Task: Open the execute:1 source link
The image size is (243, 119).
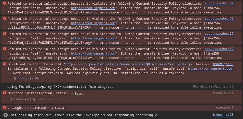Action: (x=225, y=108)
